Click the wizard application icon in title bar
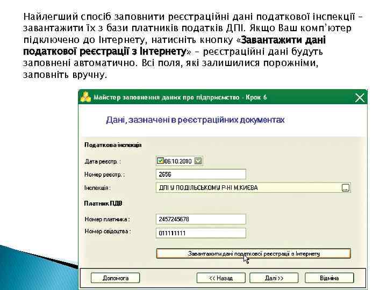 point(85,97)
